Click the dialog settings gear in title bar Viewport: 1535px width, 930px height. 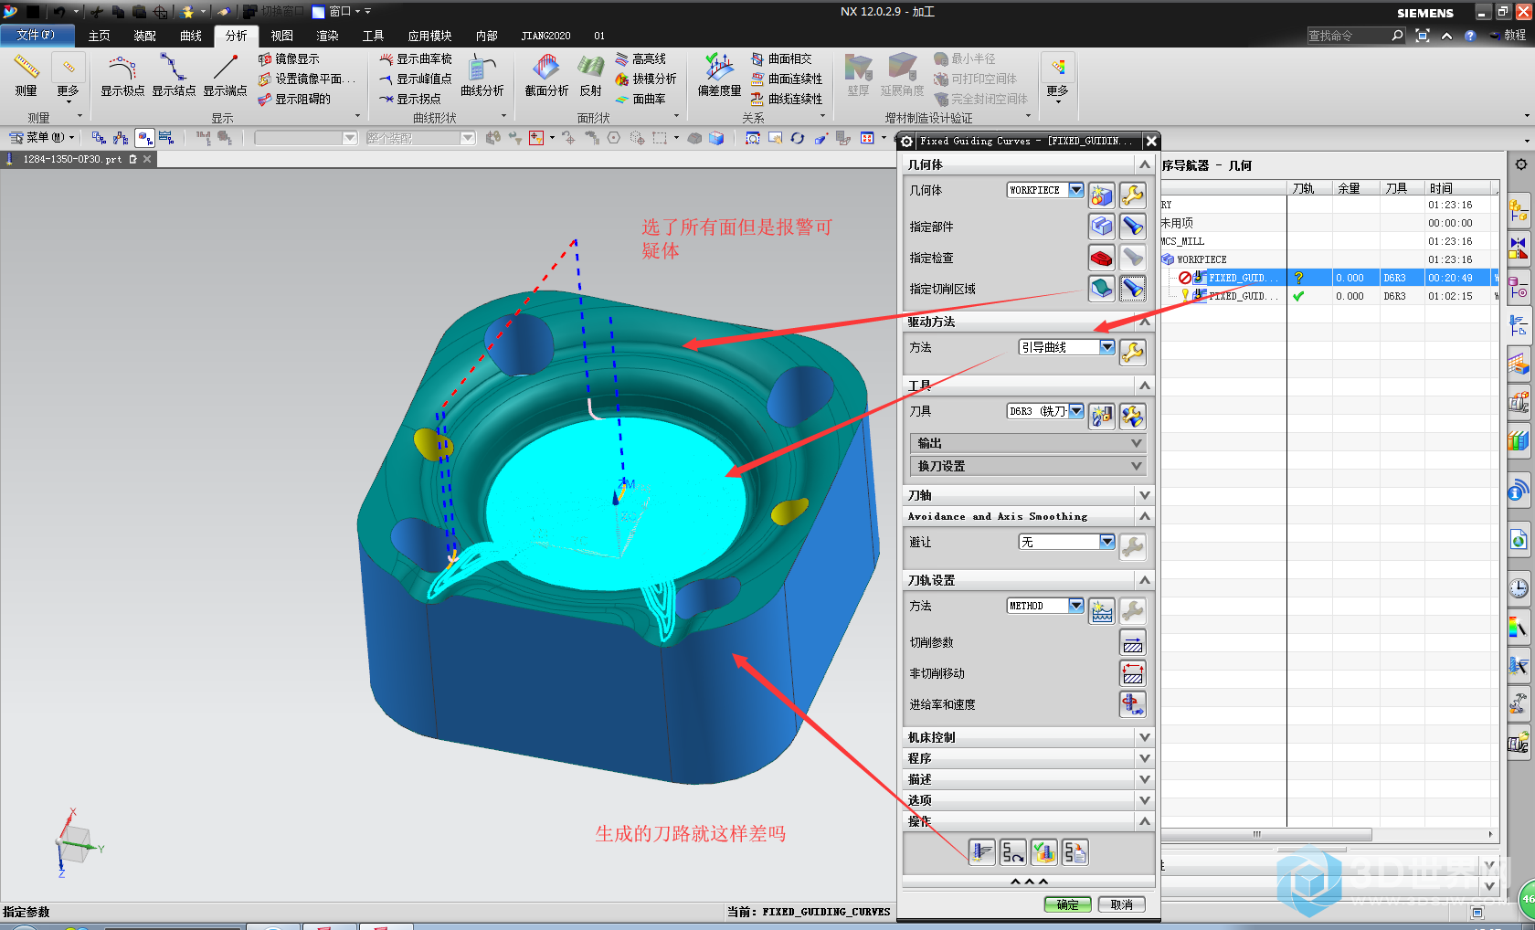coord(906,141)
